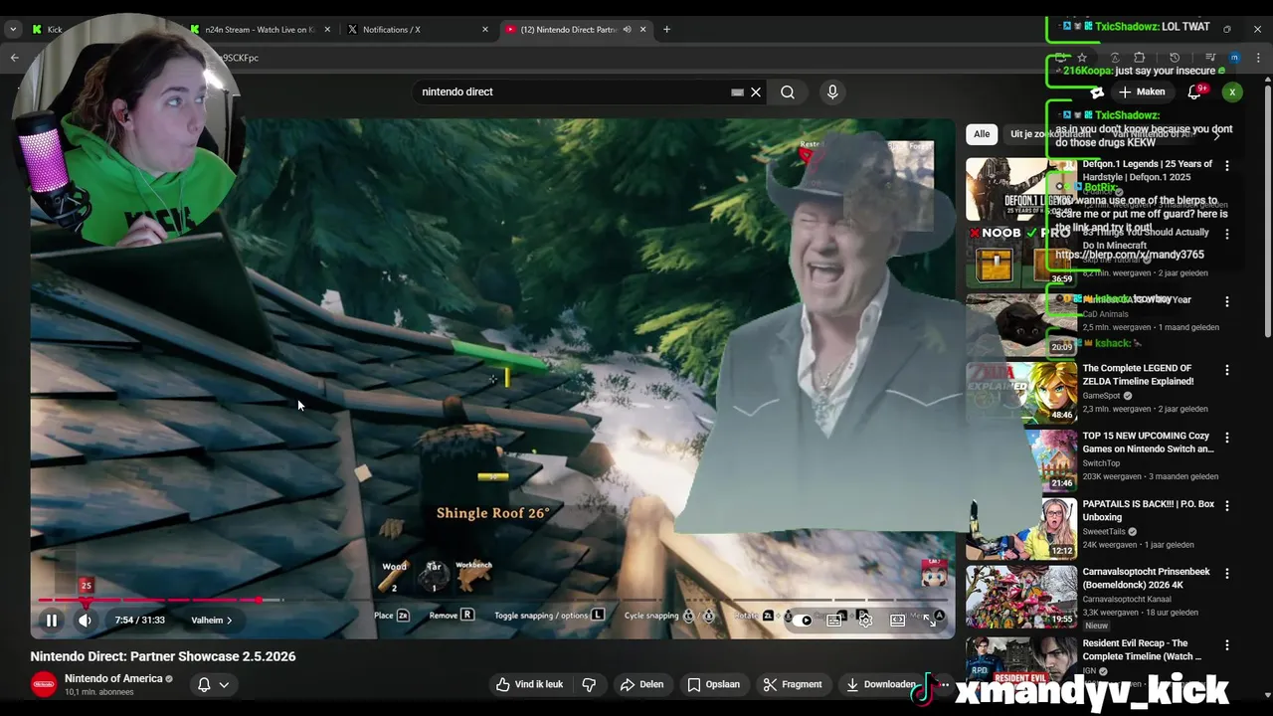Like the video with Vind ik leuk

[529, 684]
